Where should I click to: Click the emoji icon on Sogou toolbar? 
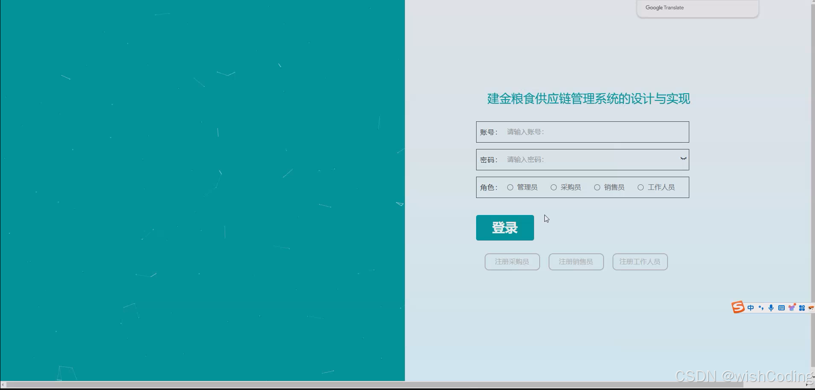click(x=812, y=307)
